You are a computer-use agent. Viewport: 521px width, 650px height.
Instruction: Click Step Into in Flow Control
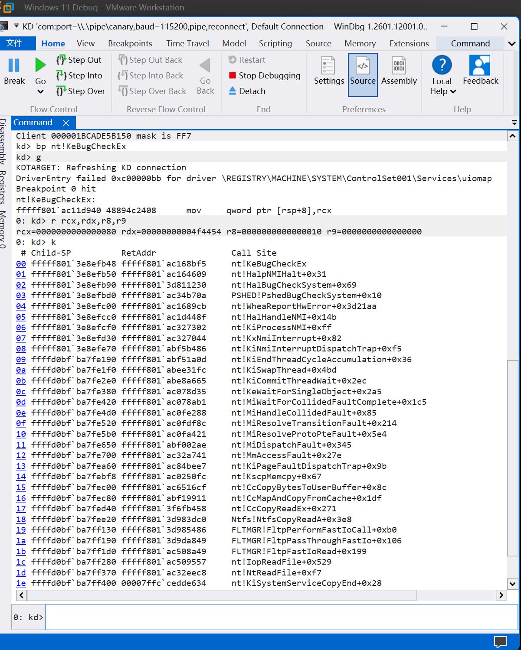coord(79,75)
